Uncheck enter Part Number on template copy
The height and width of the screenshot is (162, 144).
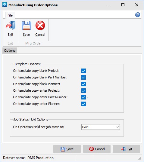[83, 97]
